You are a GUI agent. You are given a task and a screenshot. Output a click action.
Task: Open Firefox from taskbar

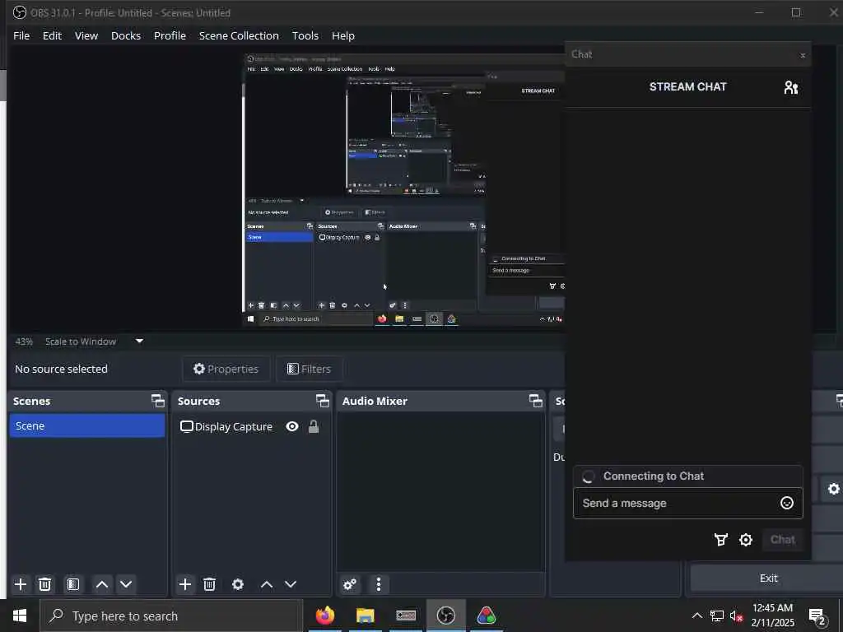[x=324, y=616]
